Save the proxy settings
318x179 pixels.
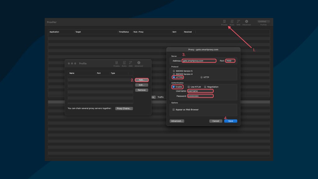231,121
